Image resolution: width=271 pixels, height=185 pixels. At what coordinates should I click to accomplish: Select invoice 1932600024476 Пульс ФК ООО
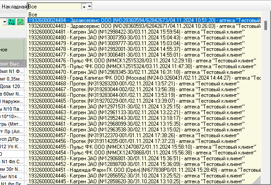[144, 61]
